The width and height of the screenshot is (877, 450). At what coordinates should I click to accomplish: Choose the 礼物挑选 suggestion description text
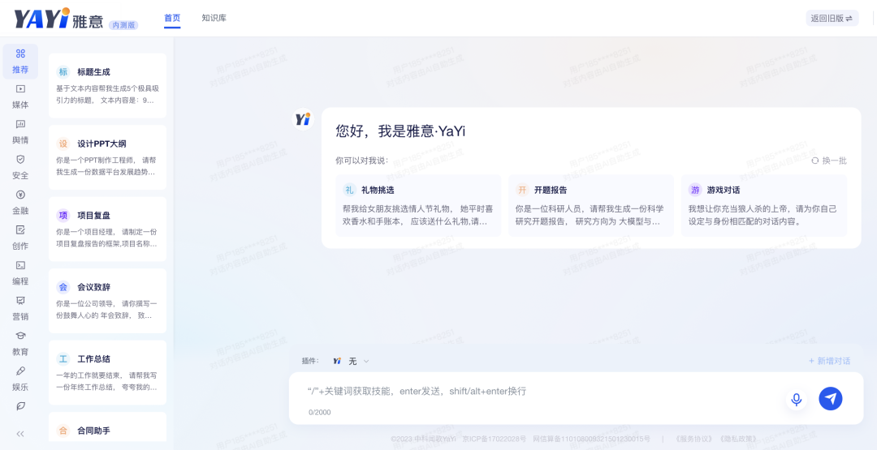pos(418,215)
